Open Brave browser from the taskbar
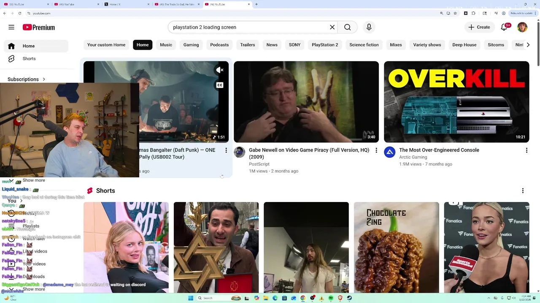This screenshot has width=540, height=303. pyautogui.click(x=340, y=298)
